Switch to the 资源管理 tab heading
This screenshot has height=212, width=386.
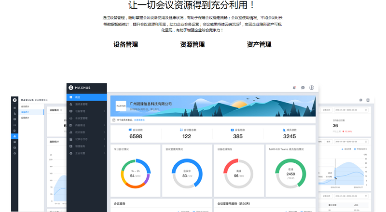pos(192,44)
